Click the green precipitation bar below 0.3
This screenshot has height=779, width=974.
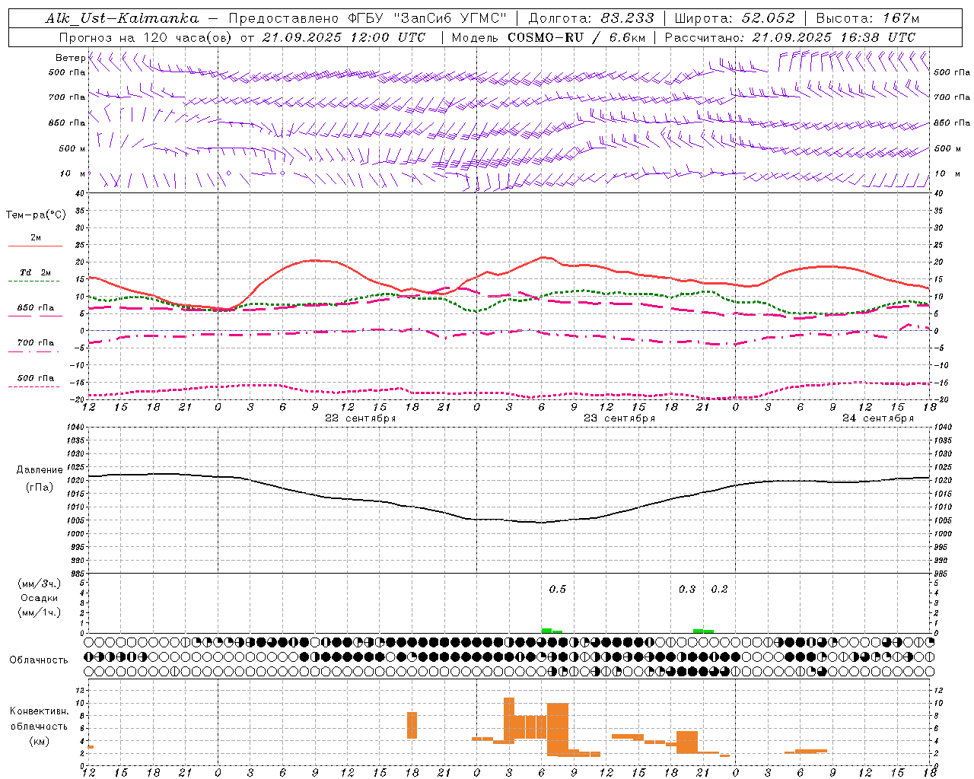pyautogui.click(x=699, y=631)
